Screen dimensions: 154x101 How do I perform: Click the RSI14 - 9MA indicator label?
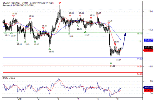tap(9, 78)
